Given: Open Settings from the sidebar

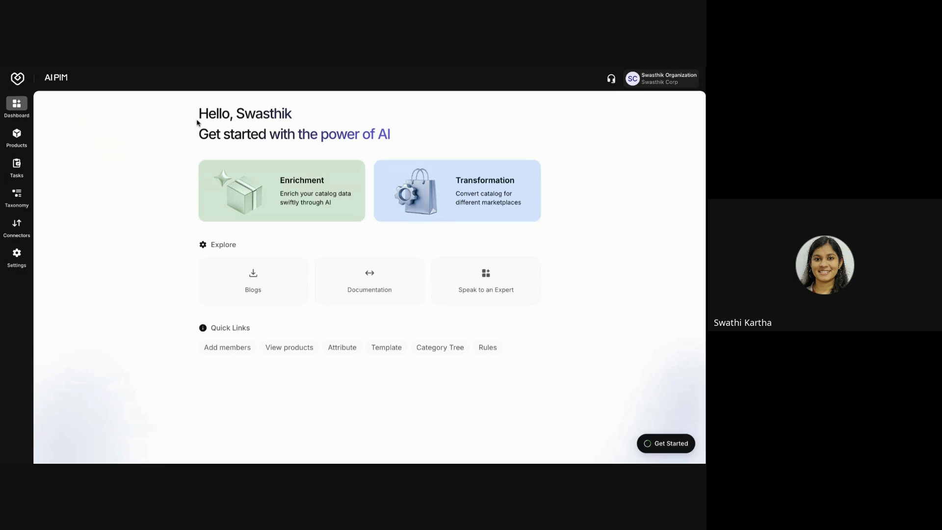Looking at the screenshot, I should (16, 257).
